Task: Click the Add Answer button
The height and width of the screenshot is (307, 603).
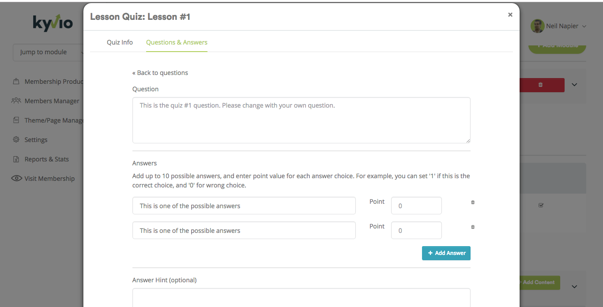Action: (446, 253)
